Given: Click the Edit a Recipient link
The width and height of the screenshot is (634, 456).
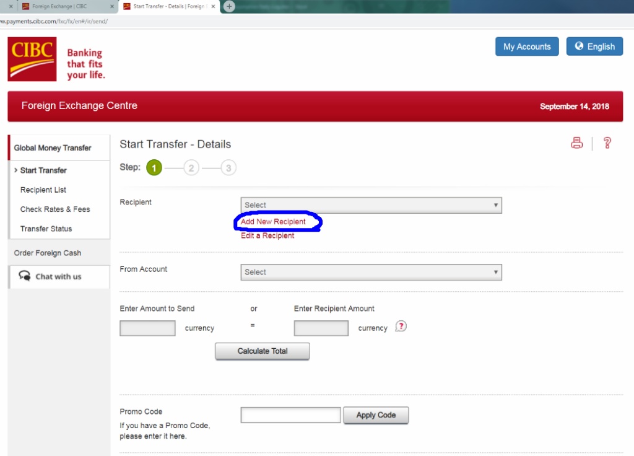Looking at the screenshot, I should (x=267, y=235).
